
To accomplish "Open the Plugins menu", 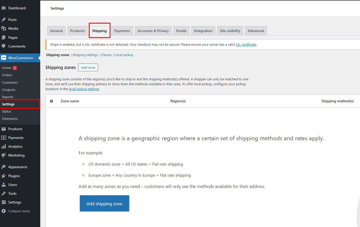I will coord(14,176).
